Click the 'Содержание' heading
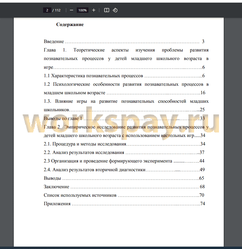This screenshot has width=242, height=249. point(70,24)
